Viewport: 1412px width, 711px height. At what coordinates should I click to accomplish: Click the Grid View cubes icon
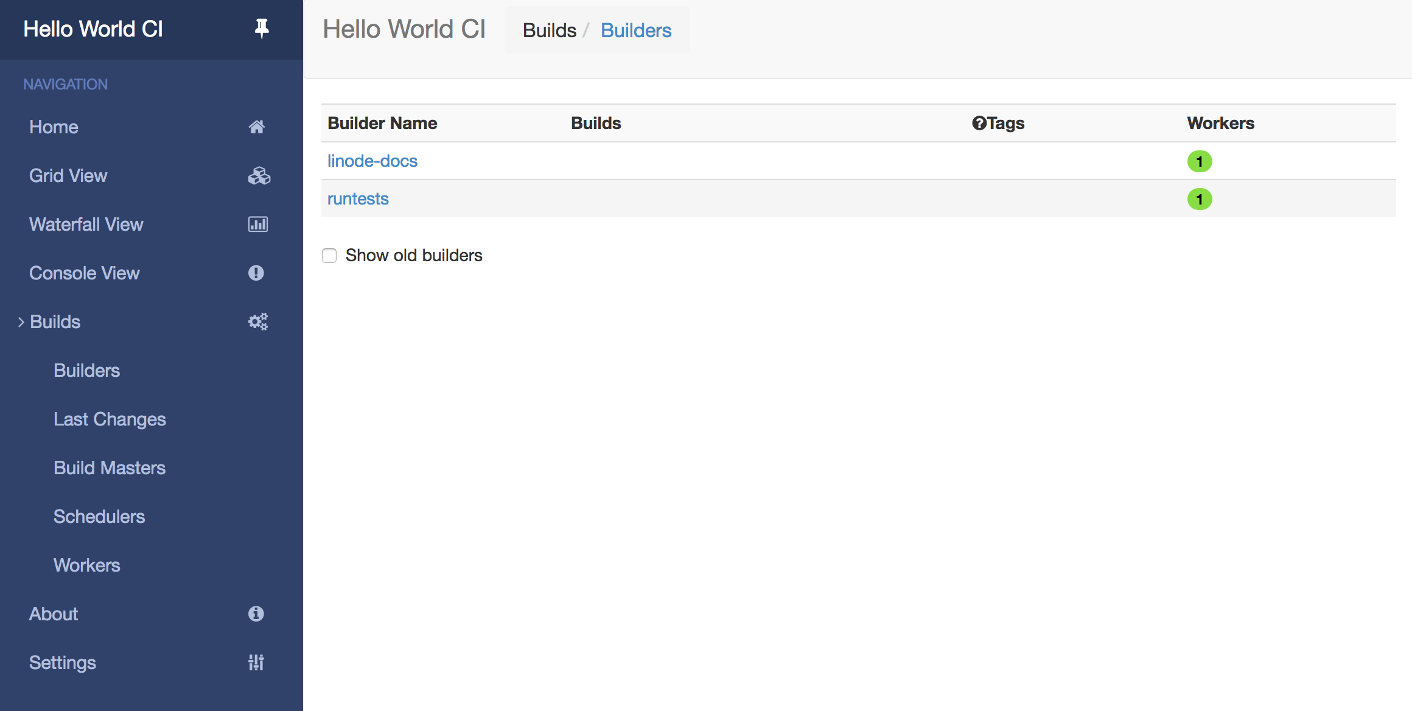259,175
